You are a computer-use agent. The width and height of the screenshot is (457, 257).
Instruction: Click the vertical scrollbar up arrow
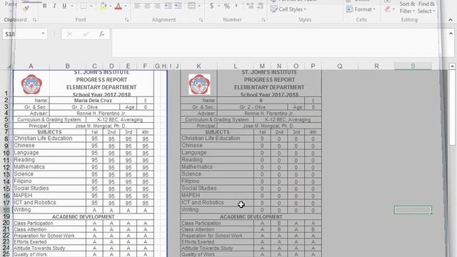(452, 66)
